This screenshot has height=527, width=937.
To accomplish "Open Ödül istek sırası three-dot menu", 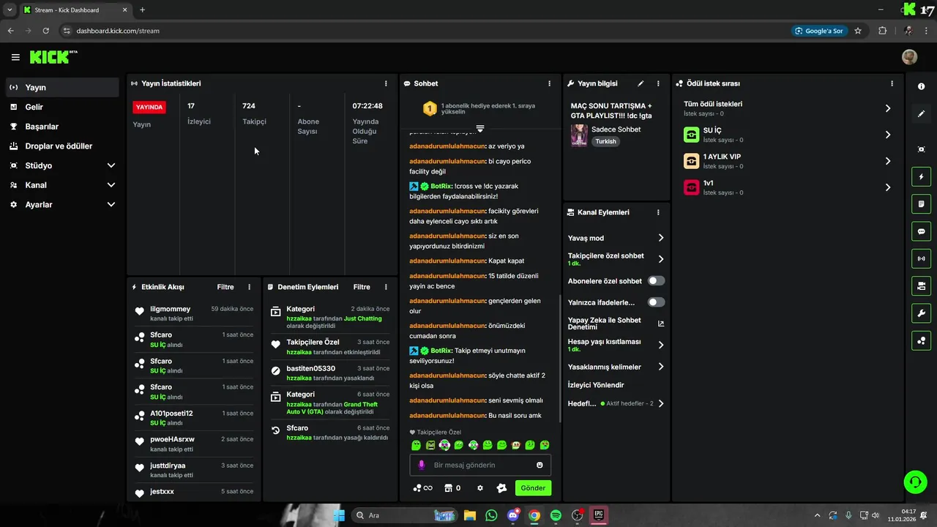I will click(892, 83).
